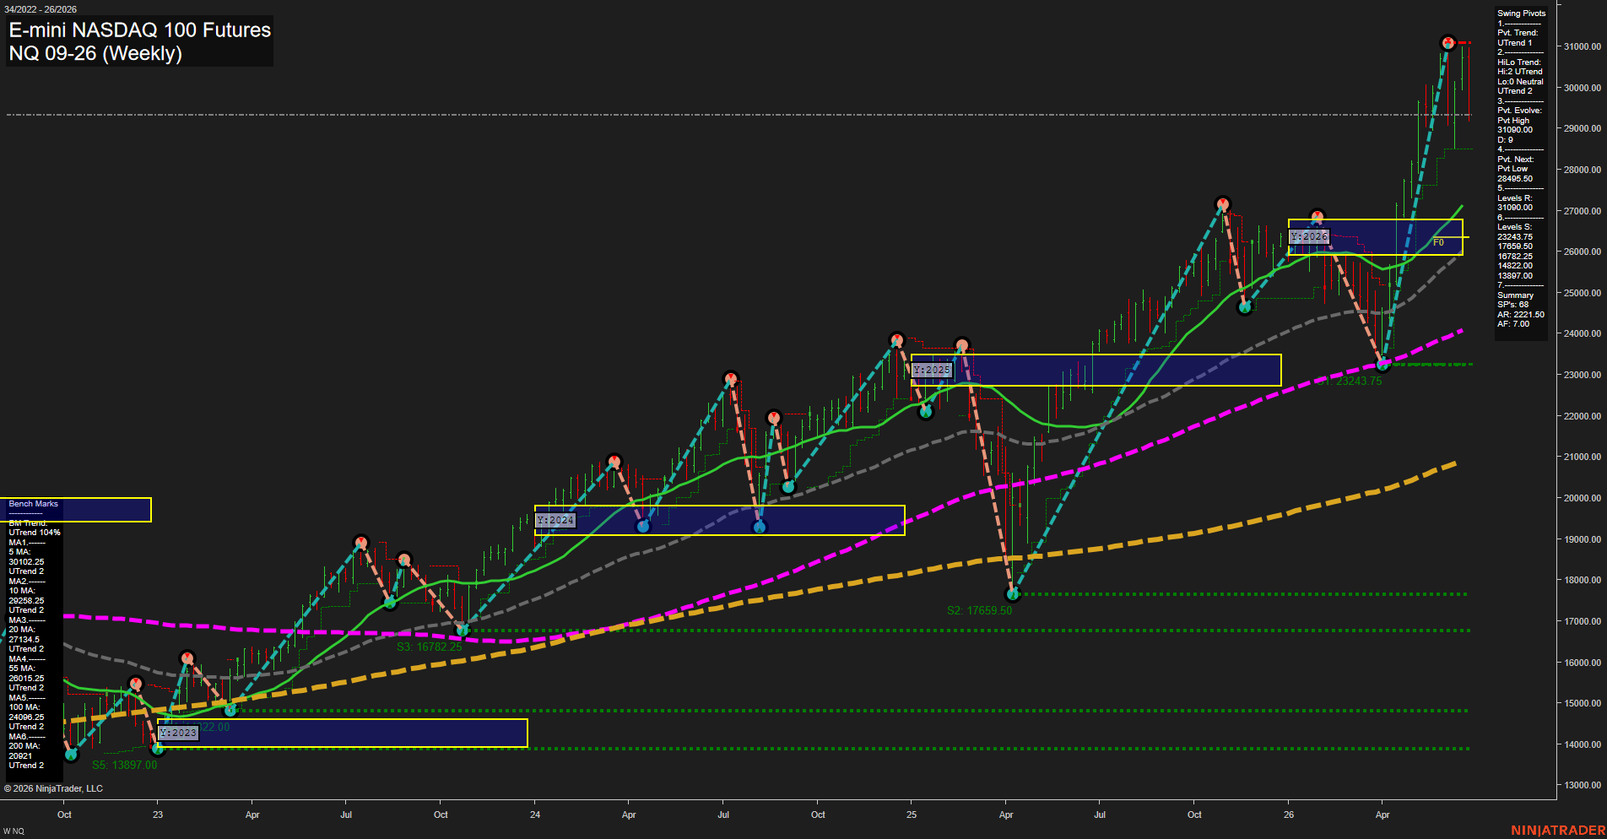Click the Bench Marks panel header

(x=34, y=504)
